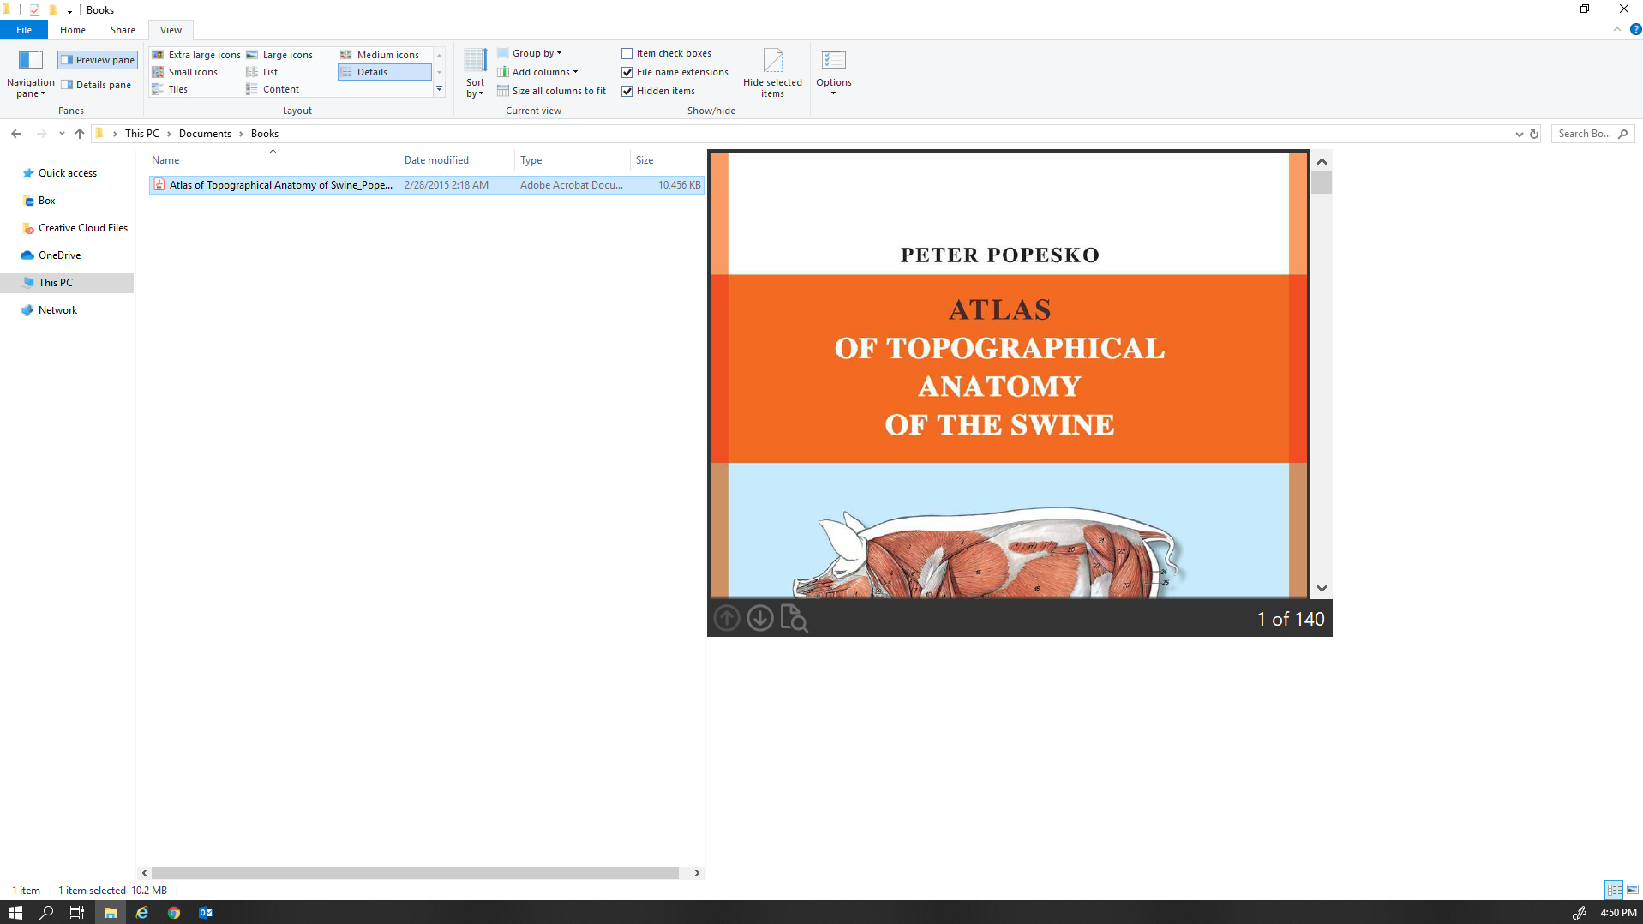Select the Details layout option
This screenshot has width=1643, height=924.
(x=384, y=72)
